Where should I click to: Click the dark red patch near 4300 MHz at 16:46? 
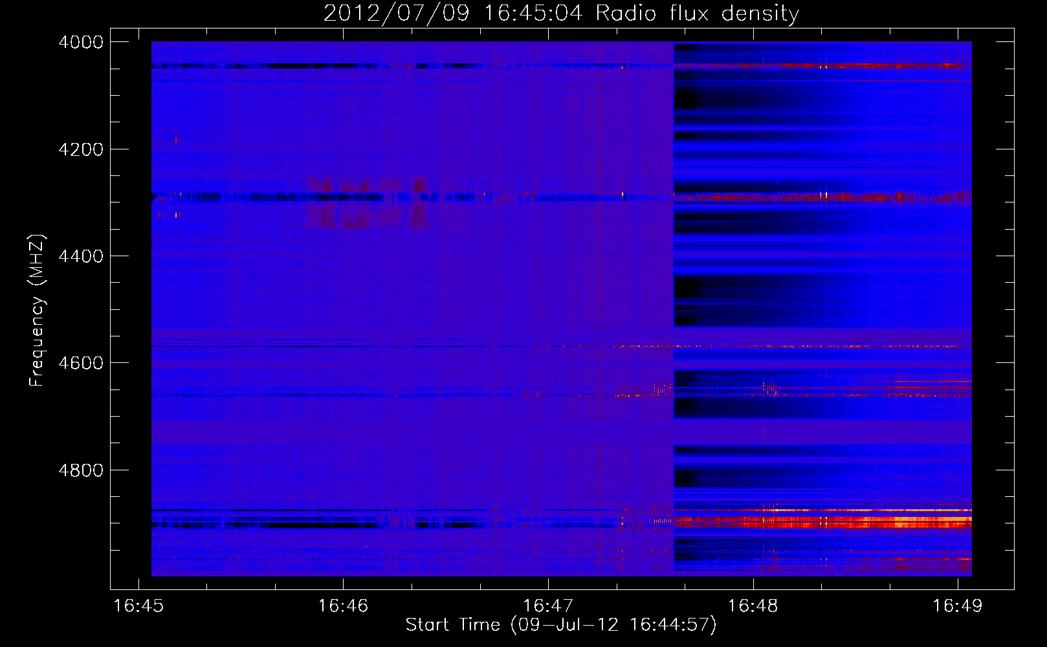(368, 203)
